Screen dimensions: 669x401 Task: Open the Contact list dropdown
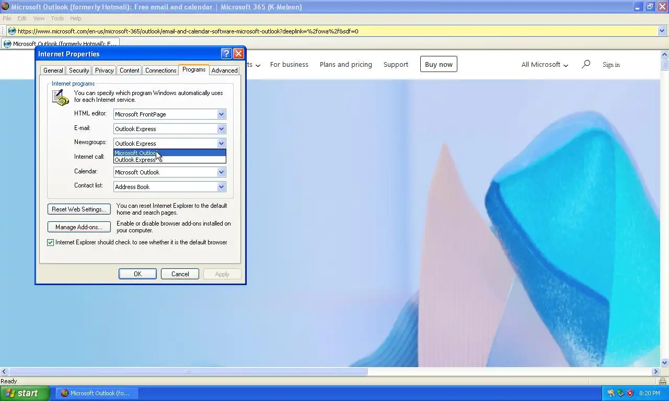coord(221,187)
